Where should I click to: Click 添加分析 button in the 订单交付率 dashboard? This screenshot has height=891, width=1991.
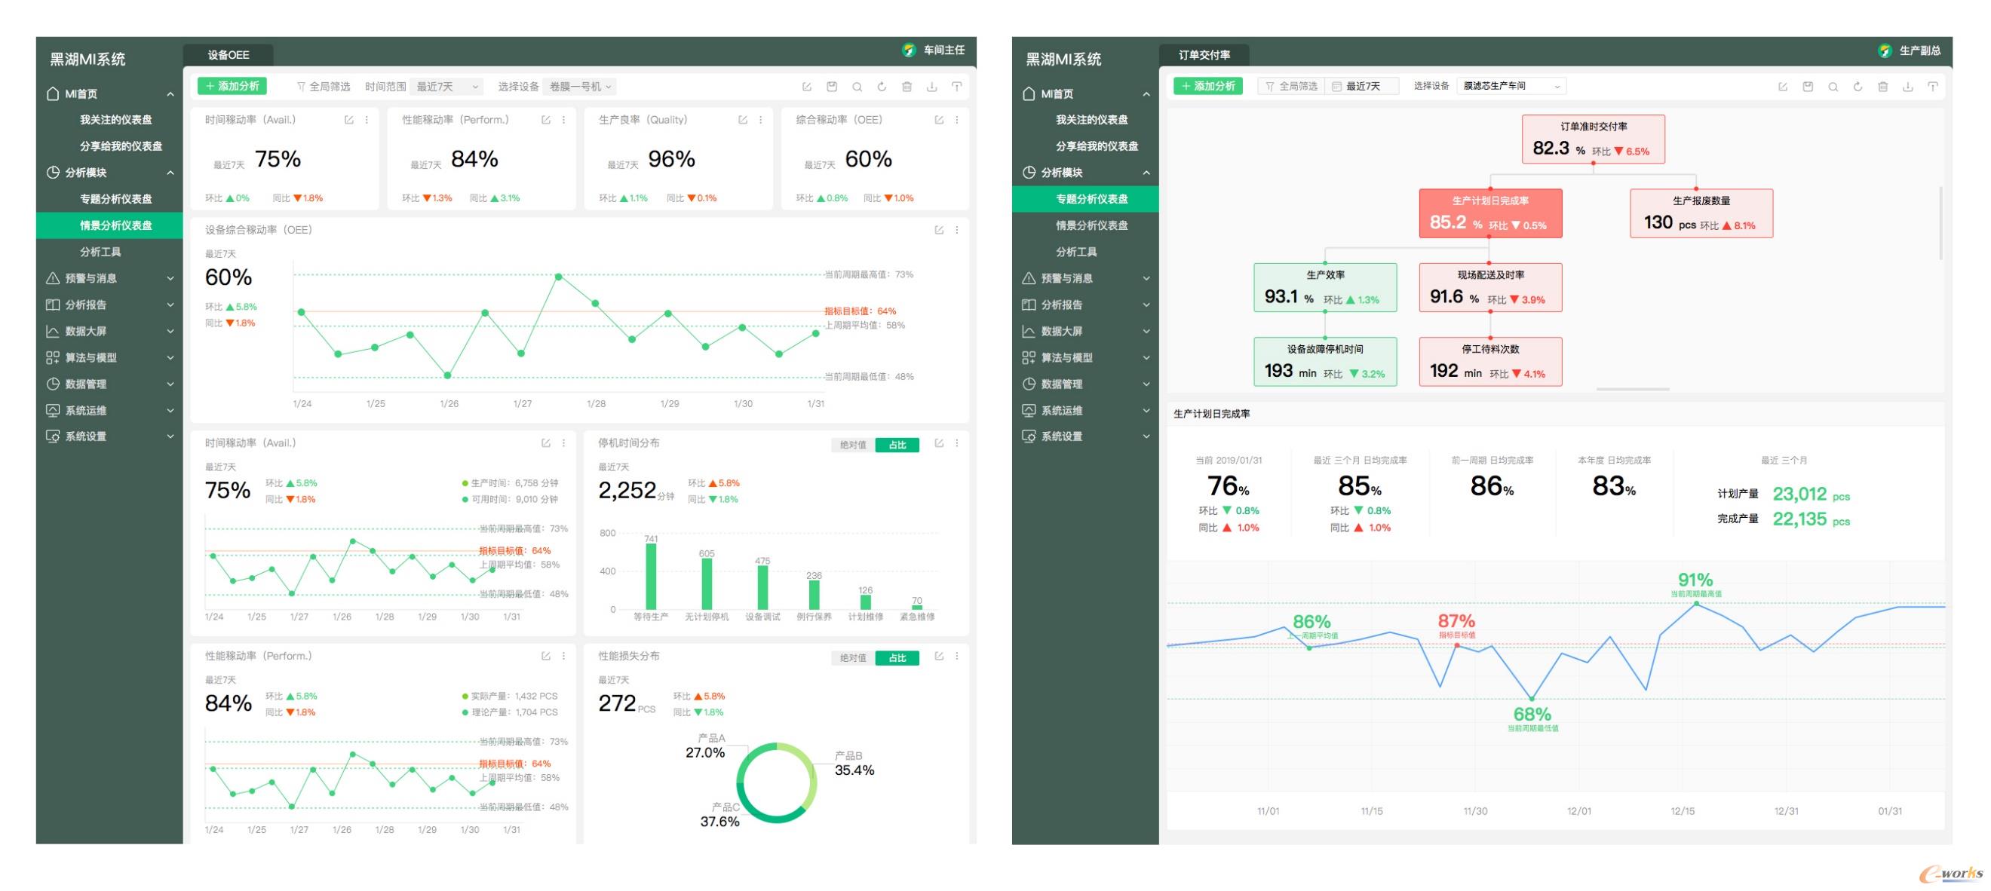(x=1207, y=86)
